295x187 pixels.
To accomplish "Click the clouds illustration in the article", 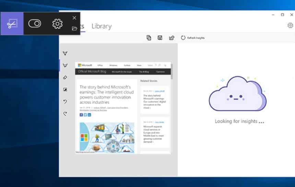I will coord(107,137).
